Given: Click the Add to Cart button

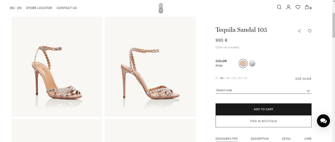Looking at the screenshot, I should [263, 109].
